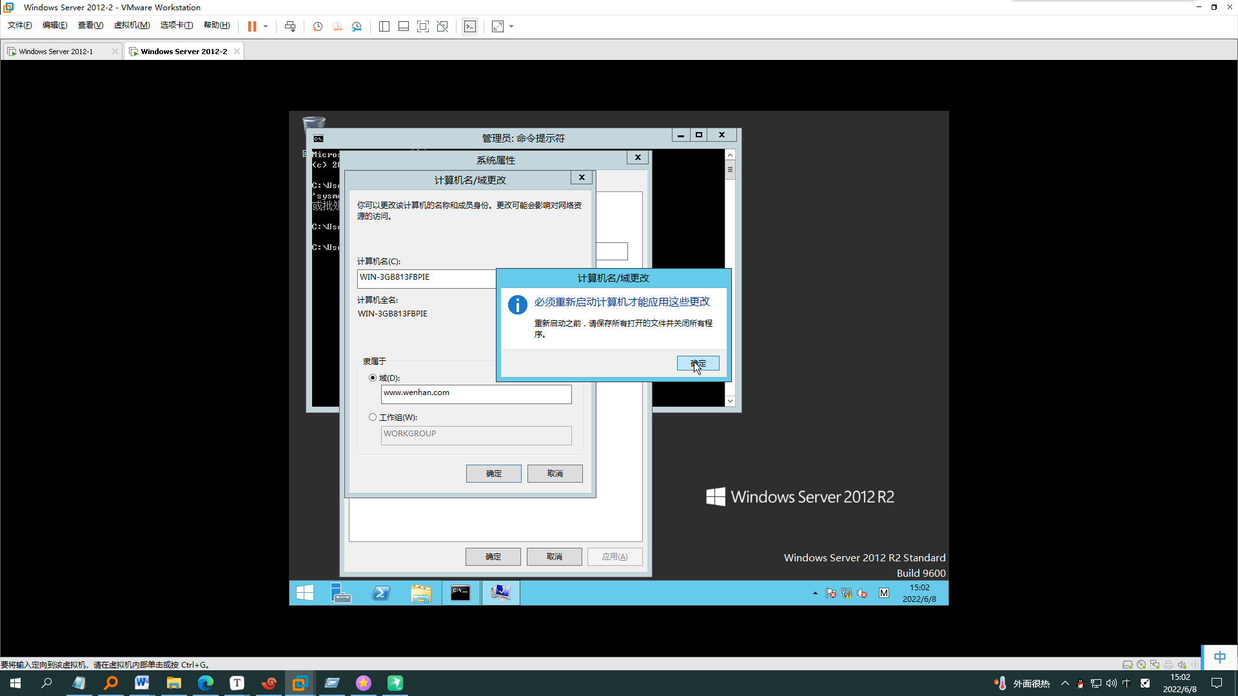
Task: Click the unity mode toolbar icon
Action: pyautogui.click(x=442, y=26)
